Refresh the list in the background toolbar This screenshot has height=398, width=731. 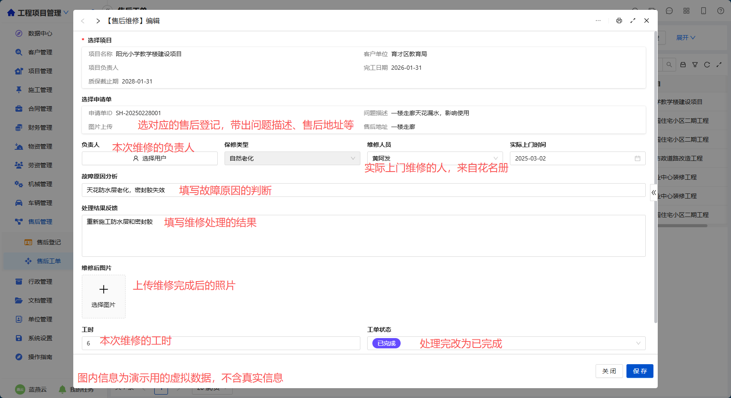[x=707, y=65]
